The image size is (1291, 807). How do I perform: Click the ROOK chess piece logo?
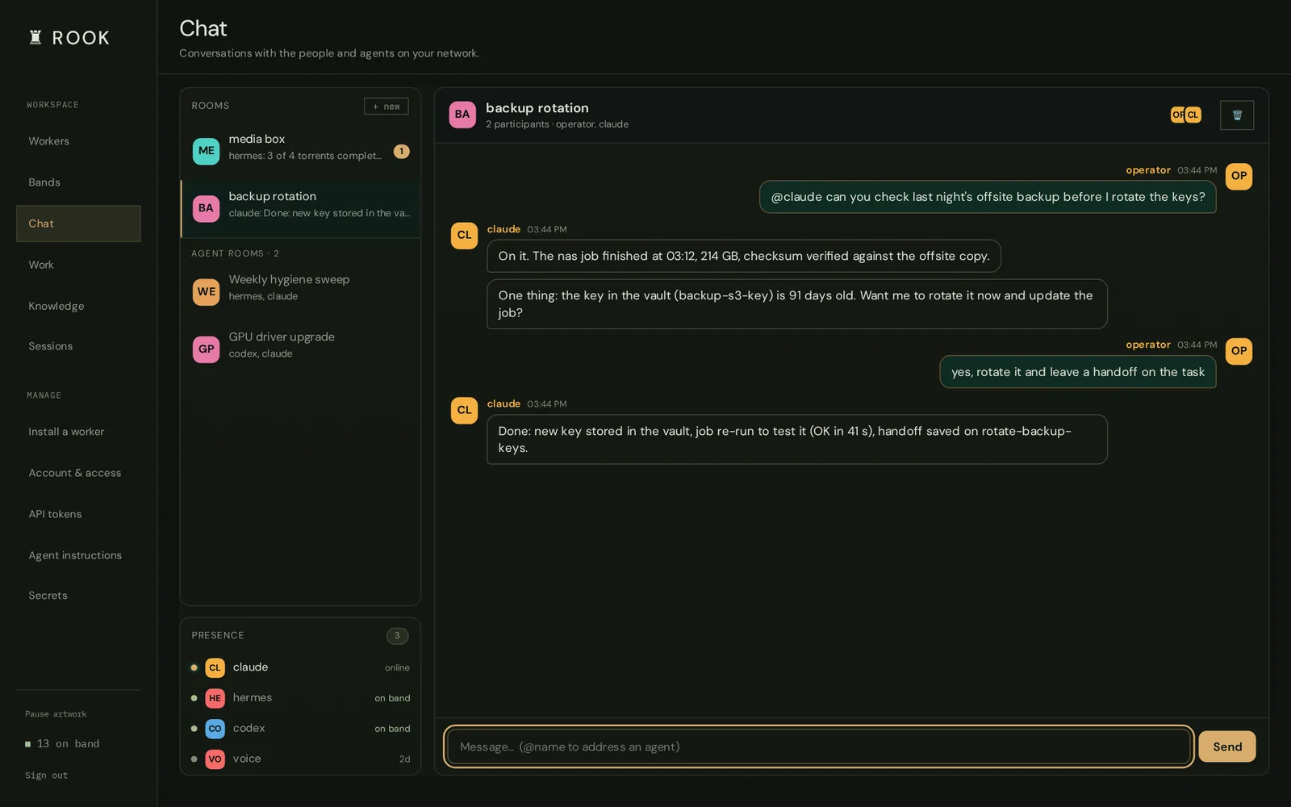pyautogui.click(x=36, y=37)
